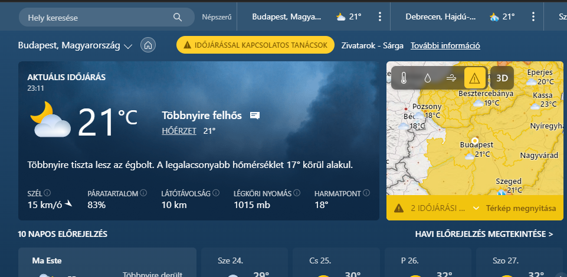
Task: Click Pozsony 18°C label on map
Action: [427, 111]
